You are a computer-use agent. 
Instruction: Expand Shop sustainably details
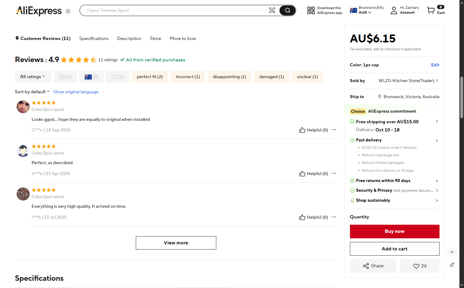[394, 200]
